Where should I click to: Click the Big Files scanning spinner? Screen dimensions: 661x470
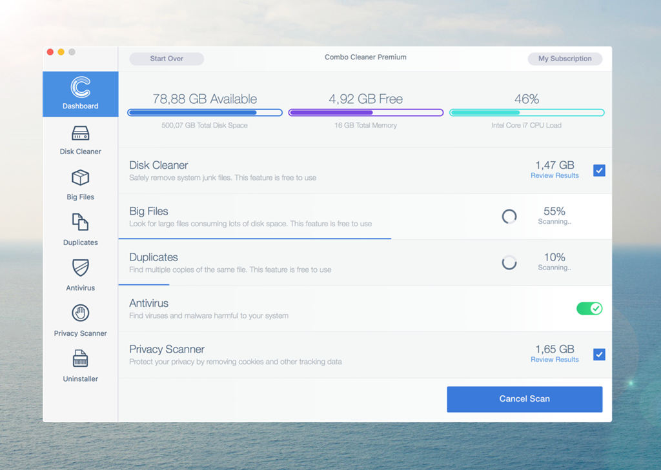point(509,217)
